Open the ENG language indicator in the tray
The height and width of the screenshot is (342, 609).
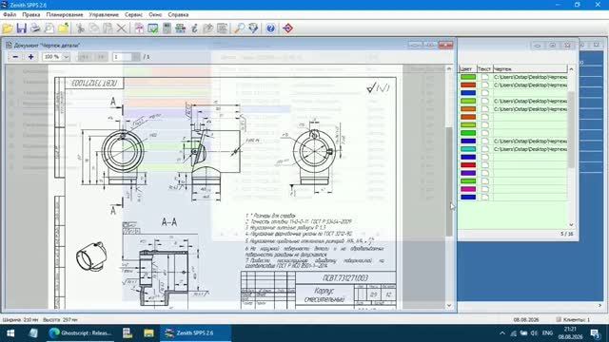pos(547,333)
